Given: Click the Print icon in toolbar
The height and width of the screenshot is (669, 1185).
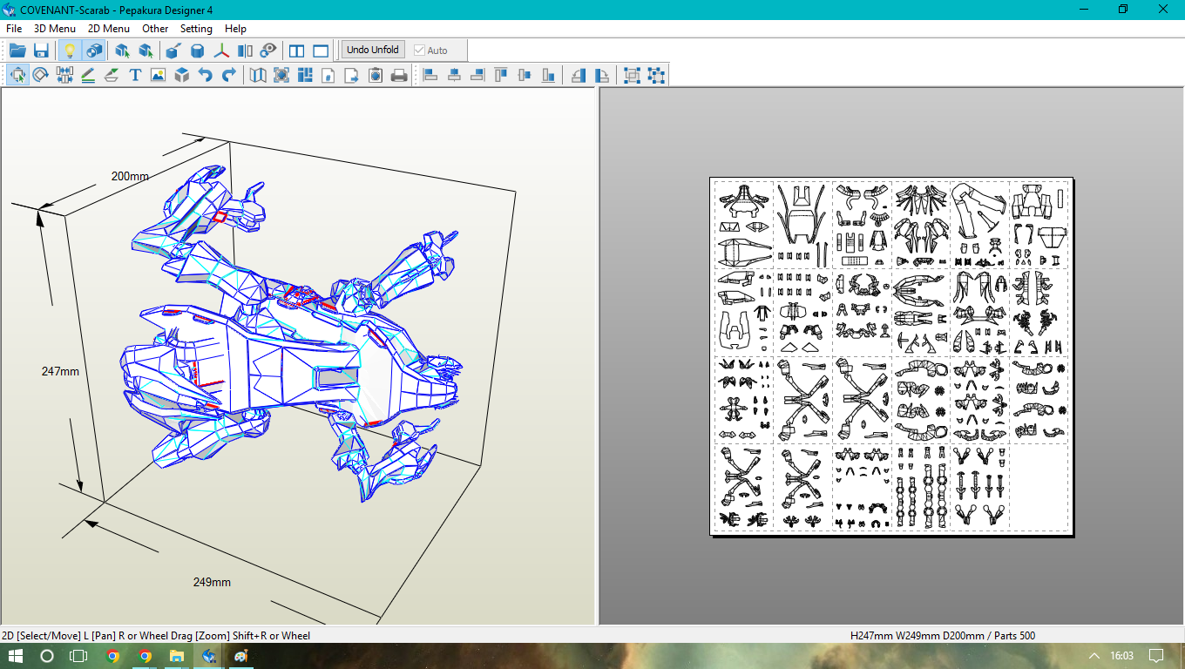Looking at the screenshot, I should point(399,76).
